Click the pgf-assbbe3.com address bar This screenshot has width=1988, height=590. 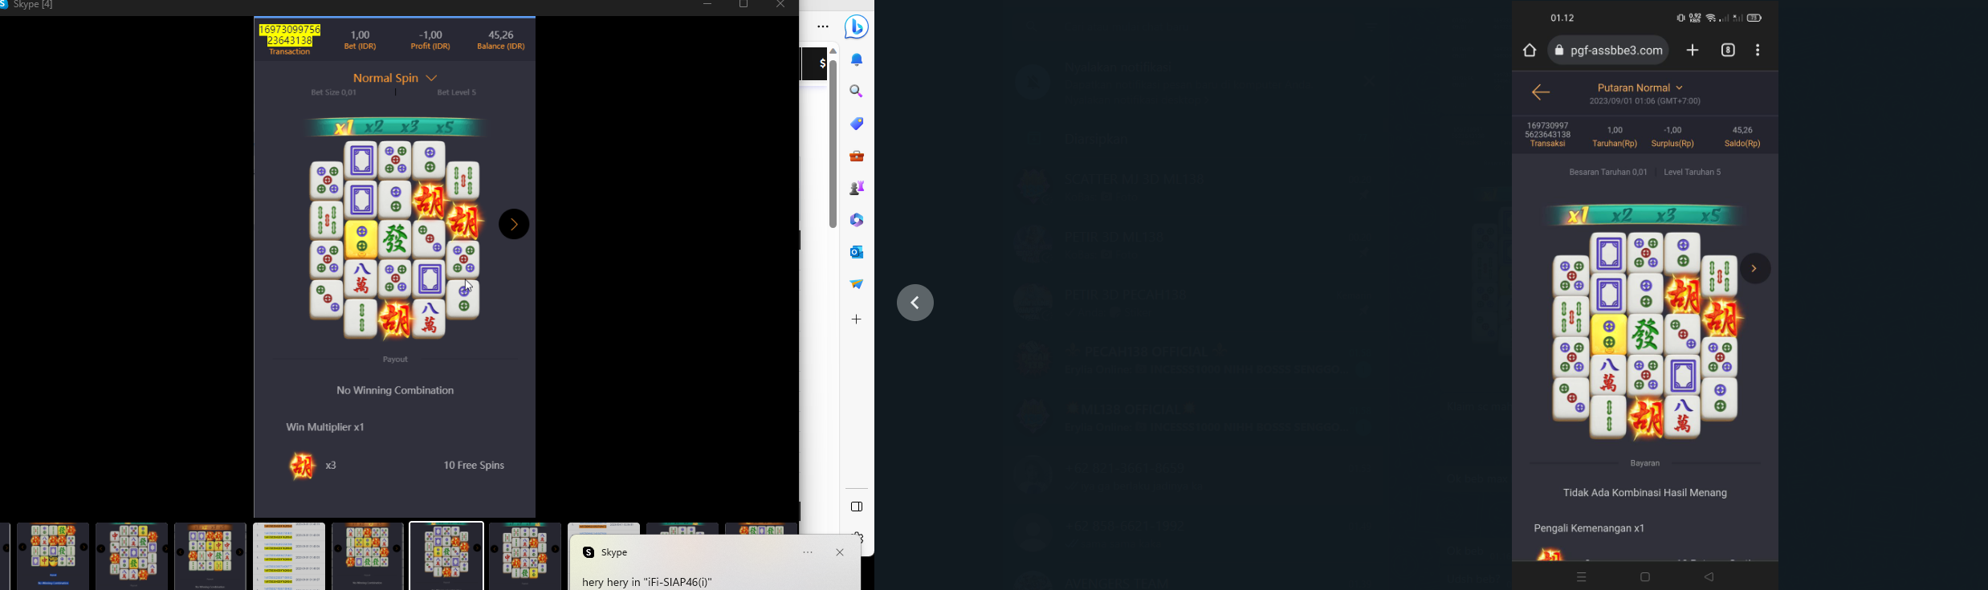click(1609, 51)
